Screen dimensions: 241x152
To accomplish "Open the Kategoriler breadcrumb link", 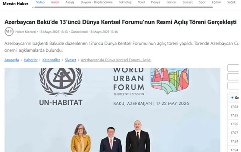I will (51, 60).
